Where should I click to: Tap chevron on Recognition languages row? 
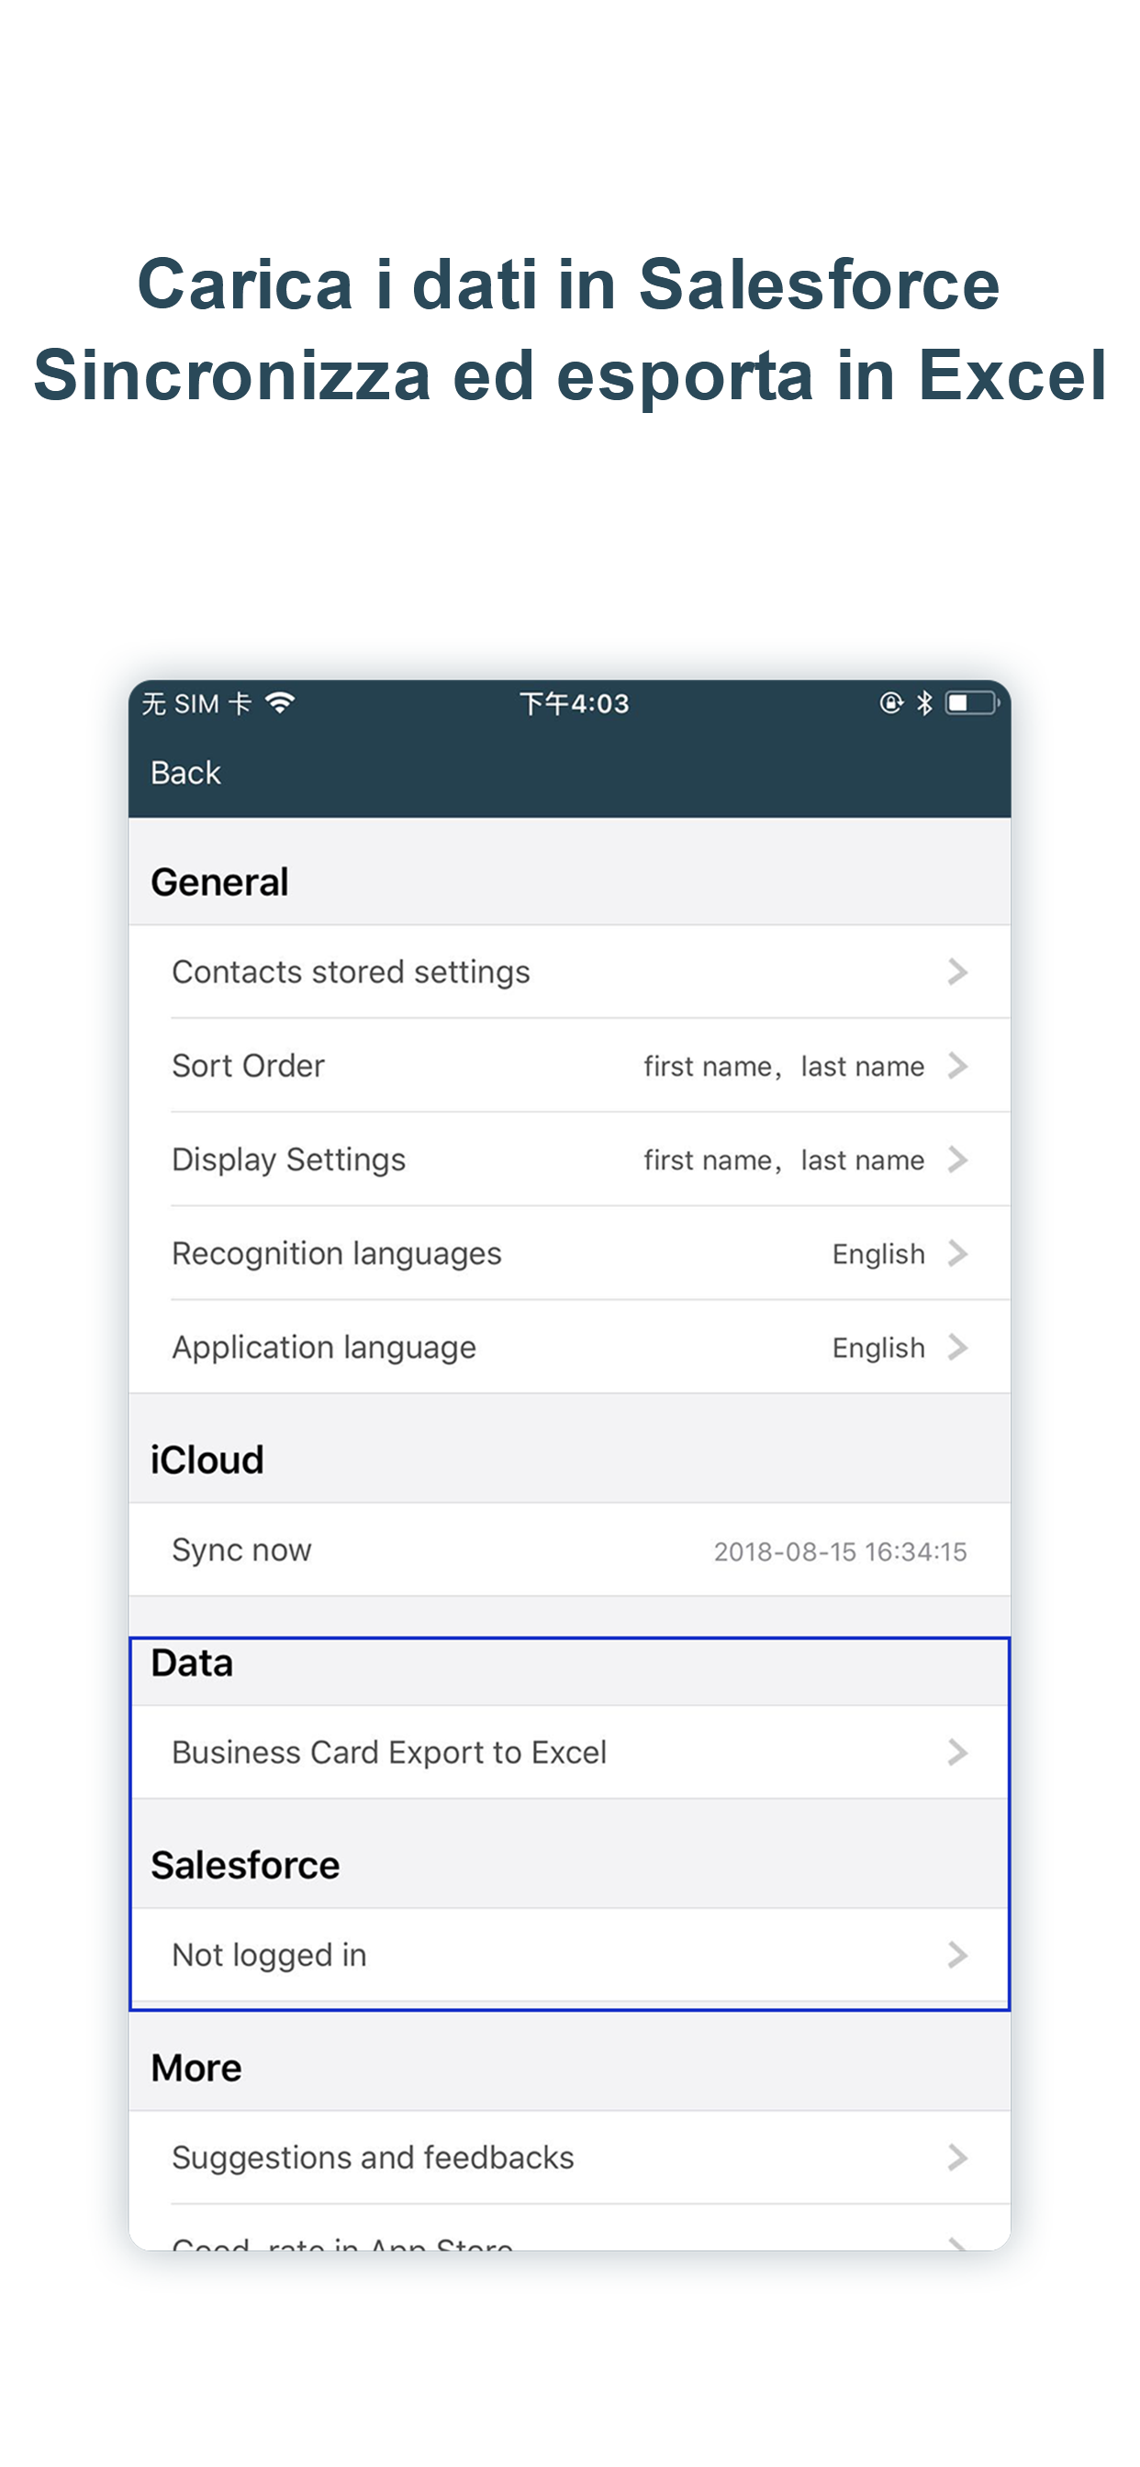pyautogui.click(x=957, y=1253)
